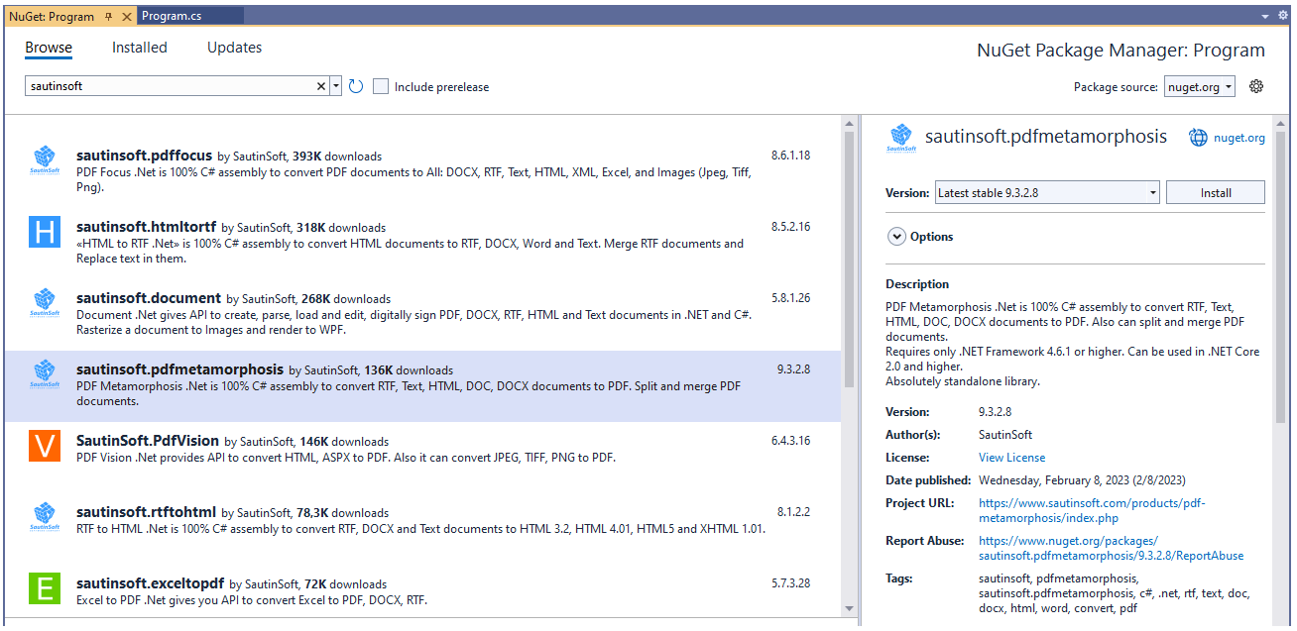Expand the Options section
Image resolution: width=1297 pixels, height=631 pixels.
896,236
